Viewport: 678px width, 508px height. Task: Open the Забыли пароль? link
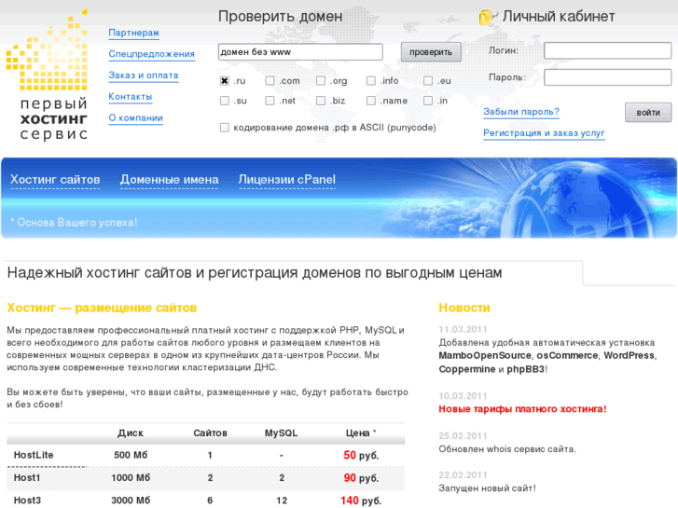tap(521, 112)
